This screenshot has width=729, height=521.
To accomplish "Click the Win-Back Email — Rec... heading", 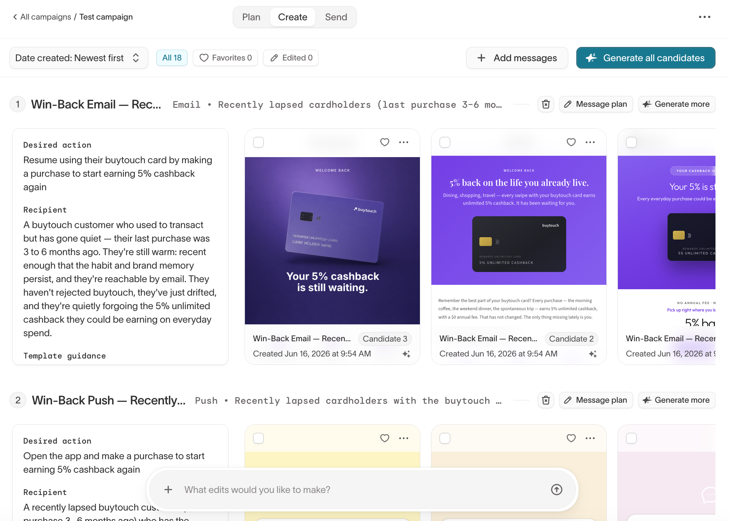I will [x=96, y=104].
